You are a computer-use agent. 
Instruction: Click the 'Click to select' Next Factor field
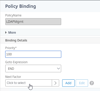[29, 83]
